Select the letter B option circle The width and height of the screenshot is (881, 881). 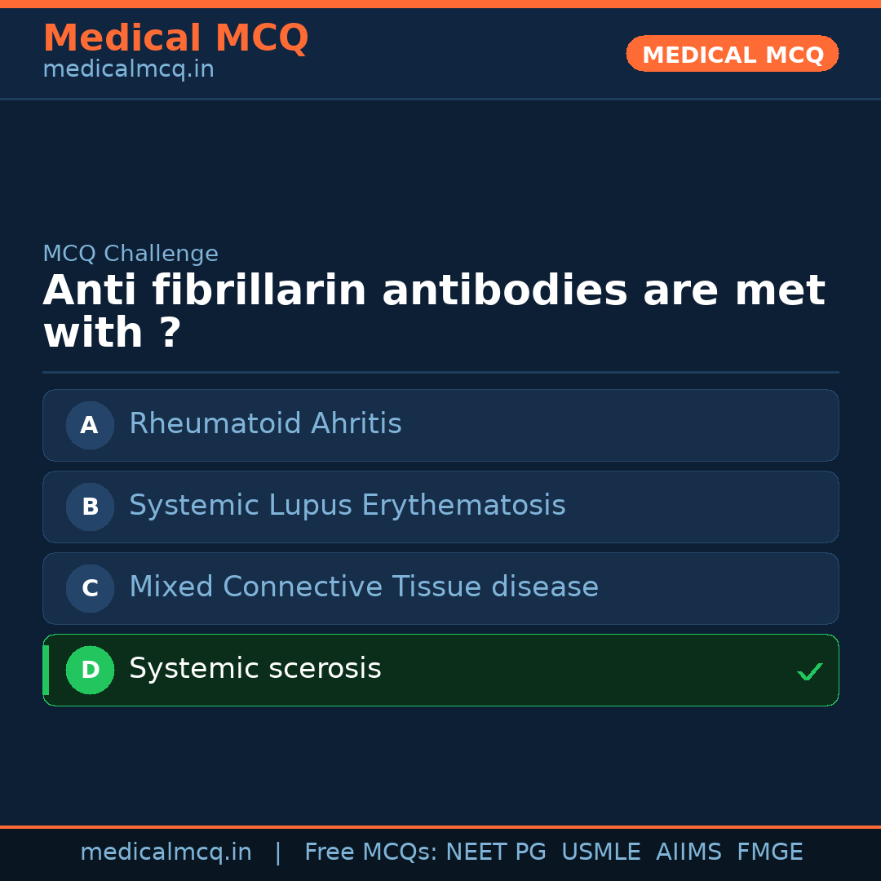pyautogui.click(x=90, y=507)
